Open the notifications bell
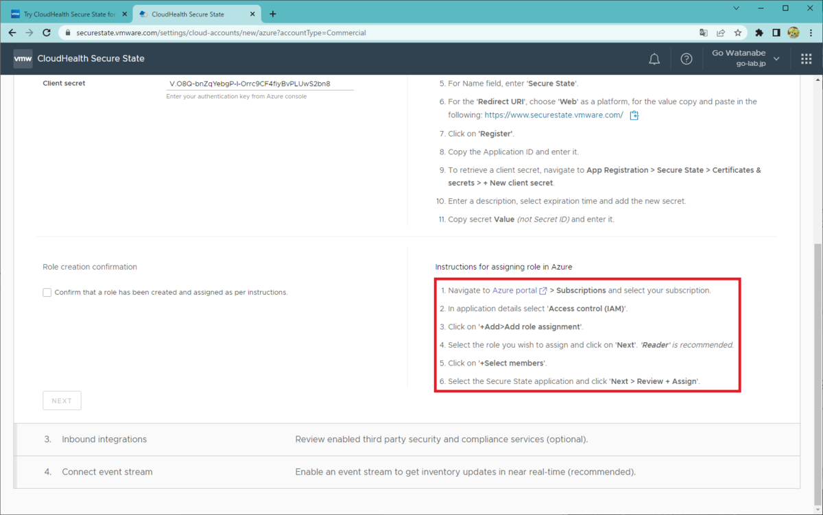Viewport: 823px width, 515px height. click(654, 59)
